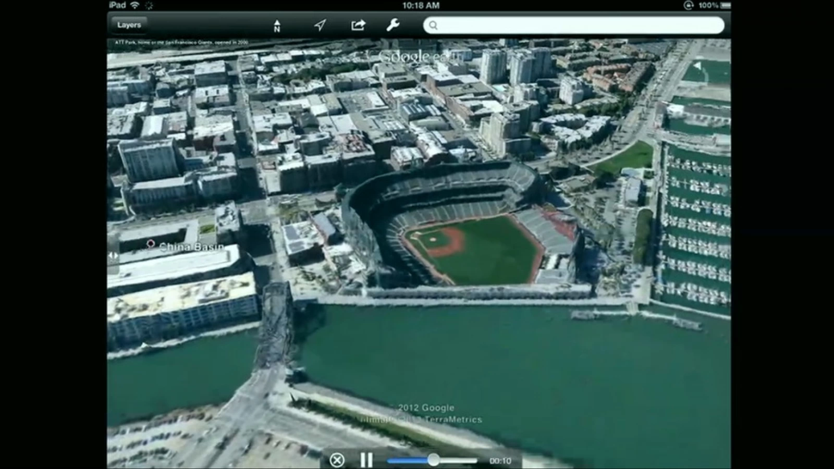Select the China Basin placemark

pyautogui.click(x=151, y=244)
